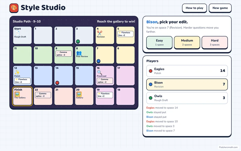Click 'Eagles moved to space 10' log entry
Viewport: 241px width, 151px height.
click(x=162, y=121)
